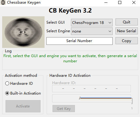
Task: Click the Quit button
Action: point(126,22)
